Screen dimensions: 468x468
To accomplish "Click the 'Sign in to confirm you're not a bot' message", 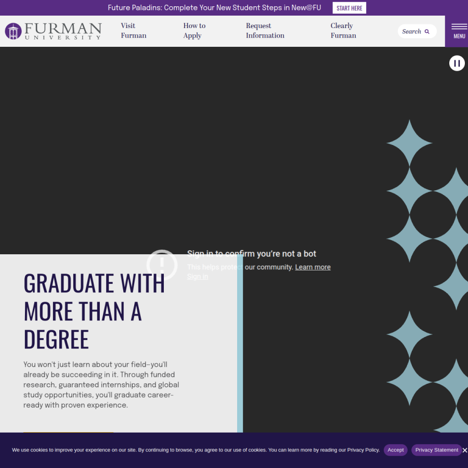I will point(252,254).
